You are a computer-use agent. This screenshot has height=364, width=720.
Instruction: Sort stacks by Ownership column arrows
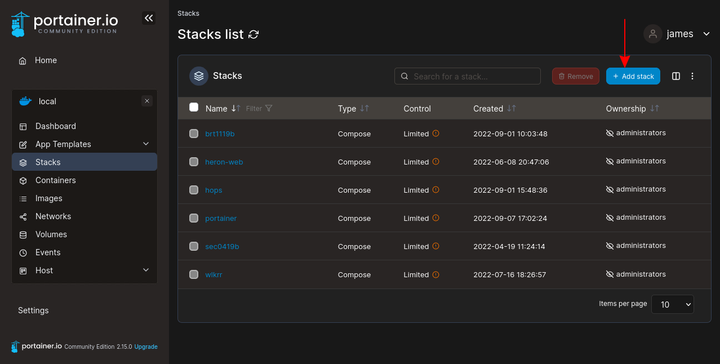click(x=654, y=108)
